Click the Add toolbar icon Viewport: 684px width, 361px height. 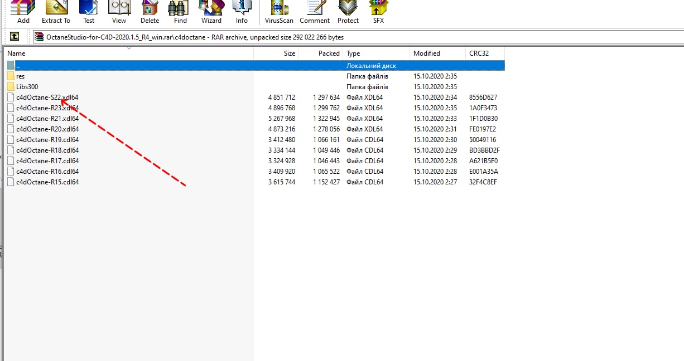point(23,8)
